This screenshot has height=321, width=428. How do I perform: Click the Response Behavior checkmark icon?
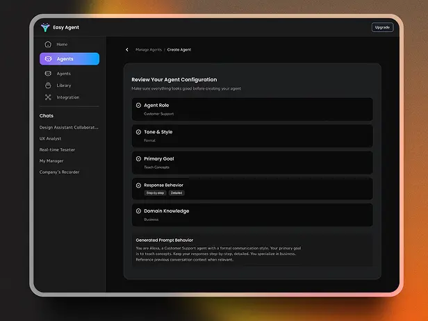pos(139,186)
